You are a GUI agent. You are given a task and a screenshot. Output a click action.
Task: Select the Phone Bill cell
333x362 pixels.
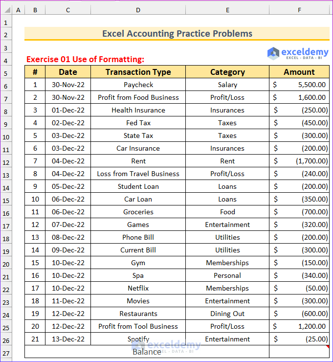pos(138,237)
